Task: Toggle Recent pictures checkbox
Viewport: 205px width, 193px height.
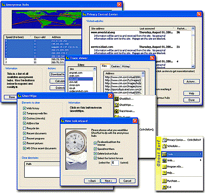Action: pyautogui.click(x=24, y=143)
